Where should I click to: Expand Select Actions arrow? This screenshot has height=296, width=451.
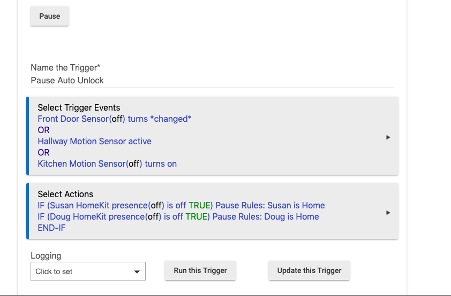click(x=388, y=213)
